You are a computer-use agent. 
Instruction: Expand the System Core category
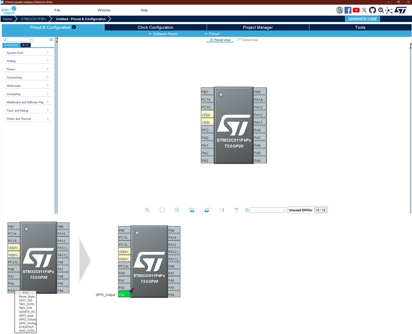27,53
